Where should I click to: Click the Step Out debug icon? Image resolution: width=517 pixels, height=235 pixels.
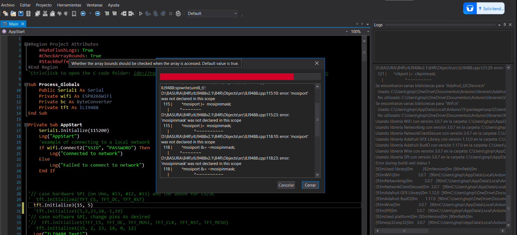coord(163,14)
